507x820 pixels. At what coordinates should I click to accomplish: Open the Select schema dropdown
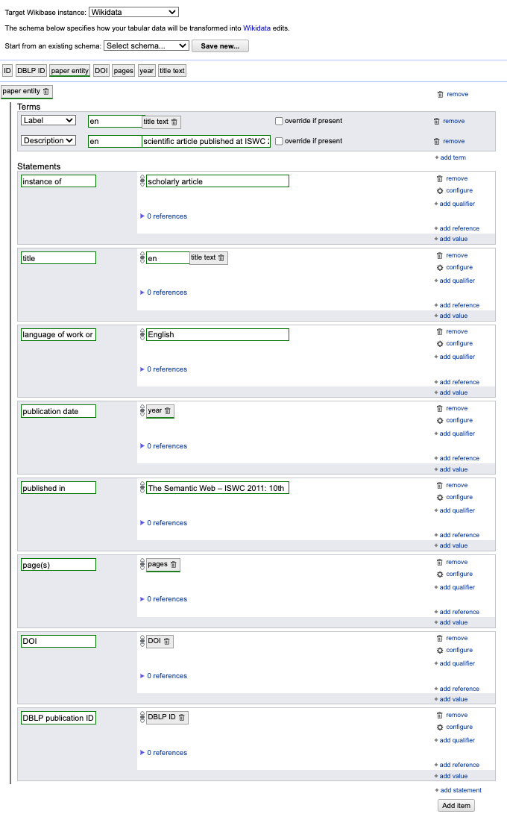(x=146, y=46)
